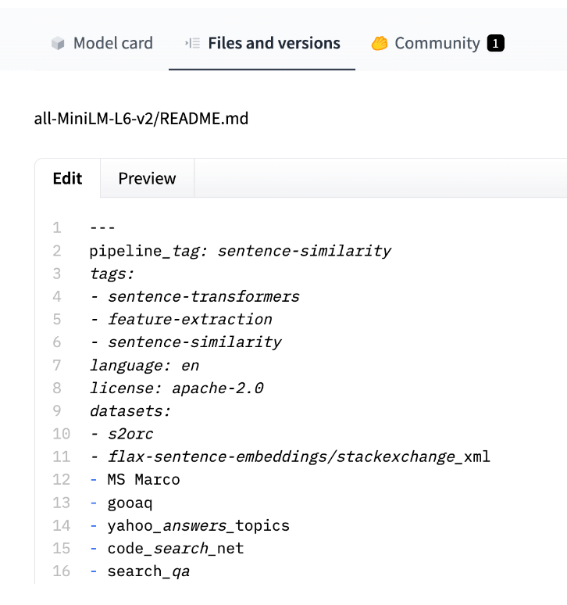Click the Model card cube icon

[58, 44]
